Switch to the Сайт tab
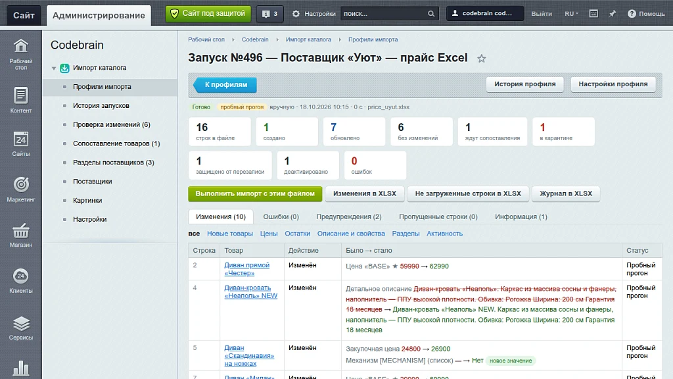Screen dimensions: 673x379 point(24,16)
